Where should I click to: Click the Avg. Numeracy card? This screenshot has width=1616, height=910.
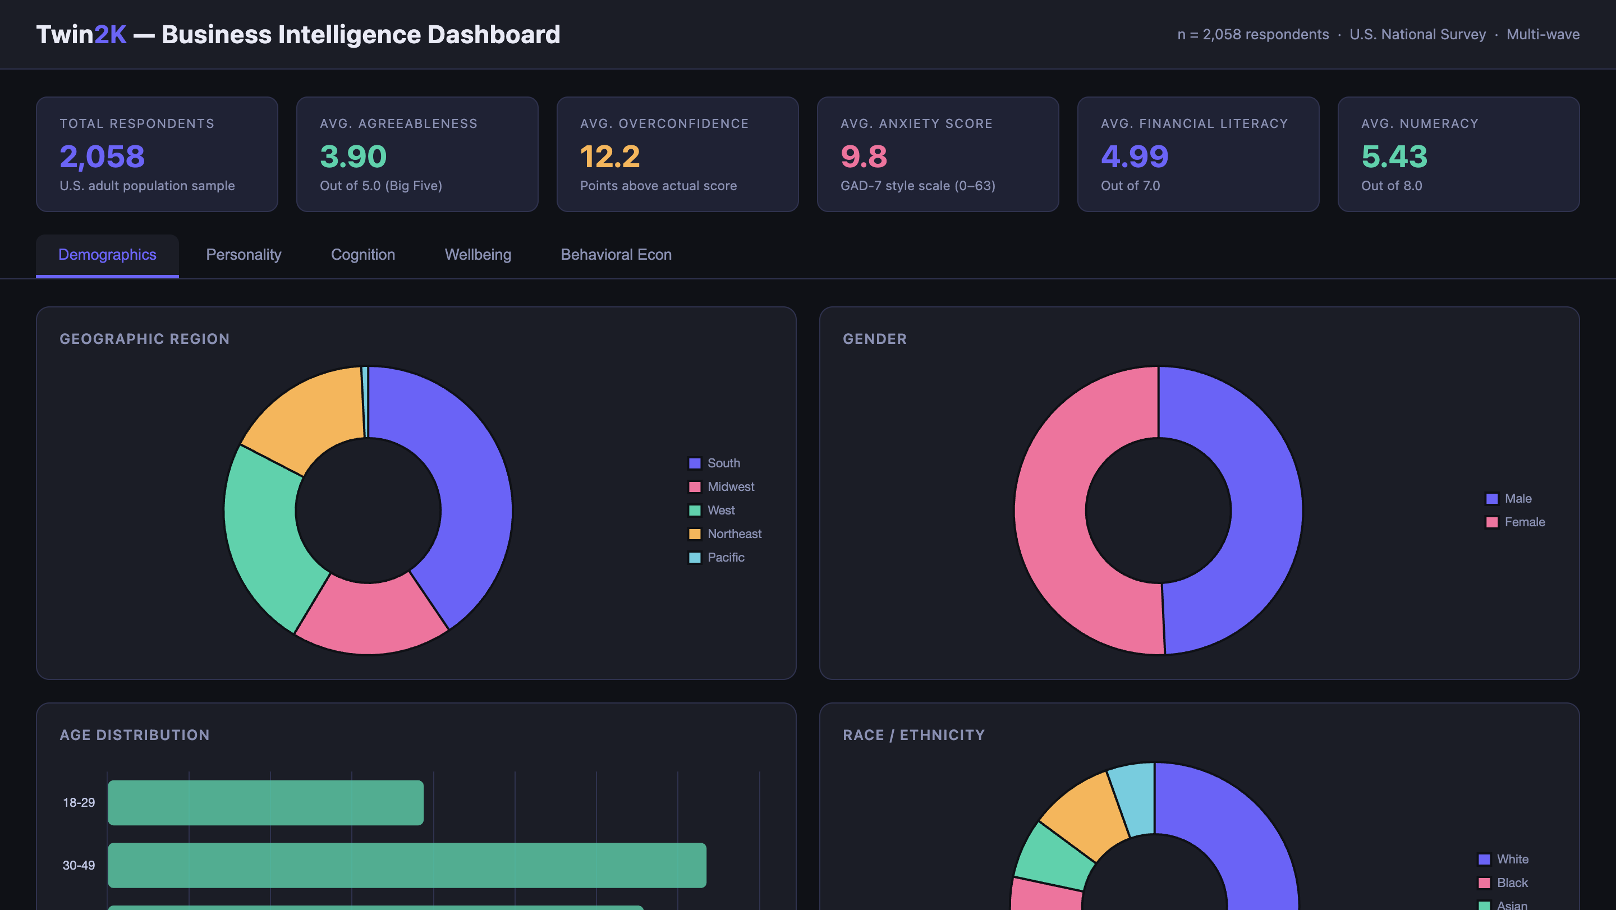click(x=1458, y=154)
